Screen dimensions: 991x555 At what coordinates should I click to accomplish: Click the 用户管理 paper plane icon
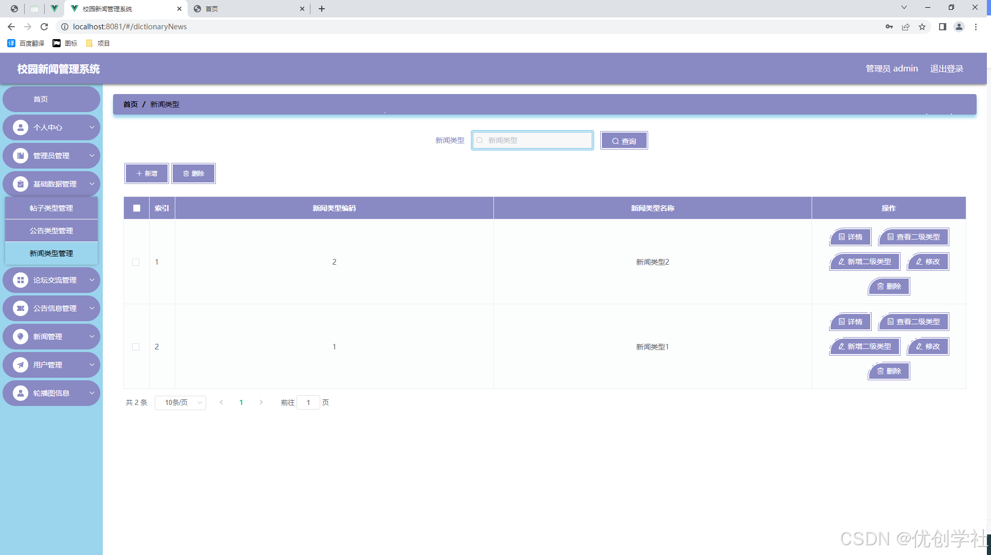click(21, 365)
